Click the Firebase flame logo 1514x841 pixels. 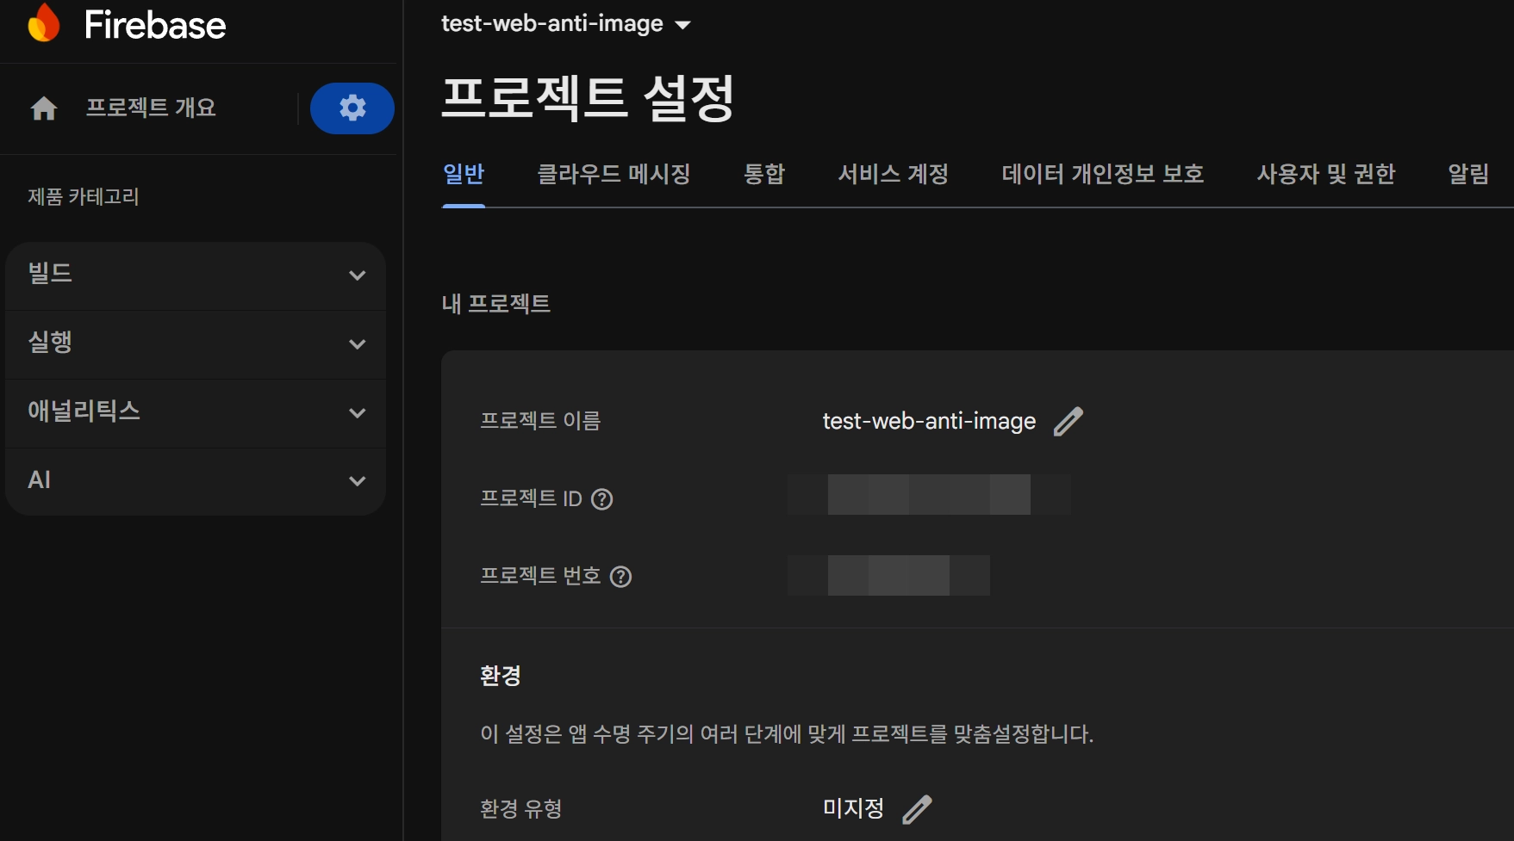(44, 23)
